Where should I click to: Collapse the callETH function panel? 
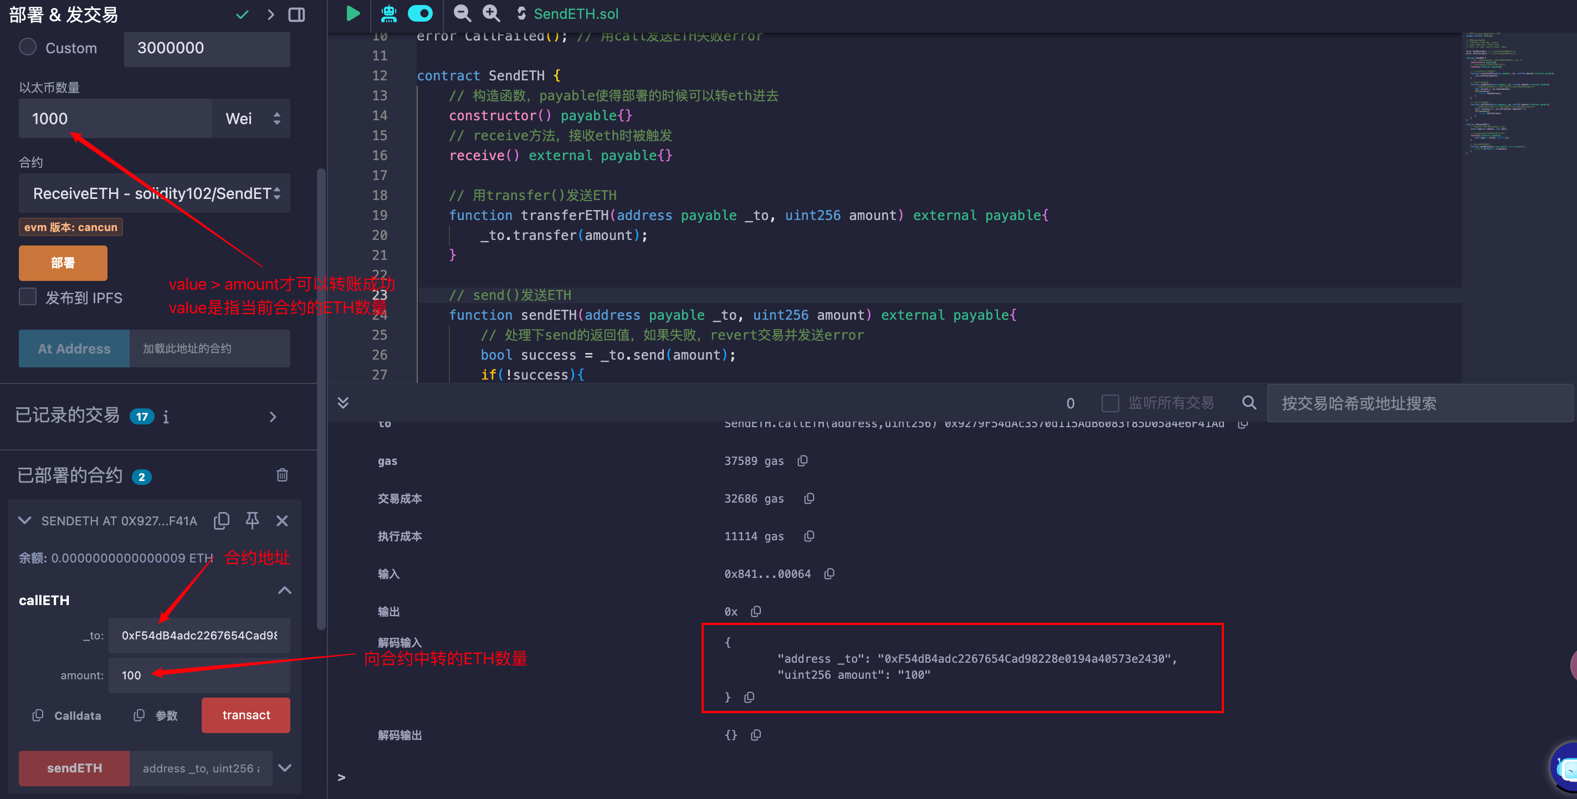285,590
